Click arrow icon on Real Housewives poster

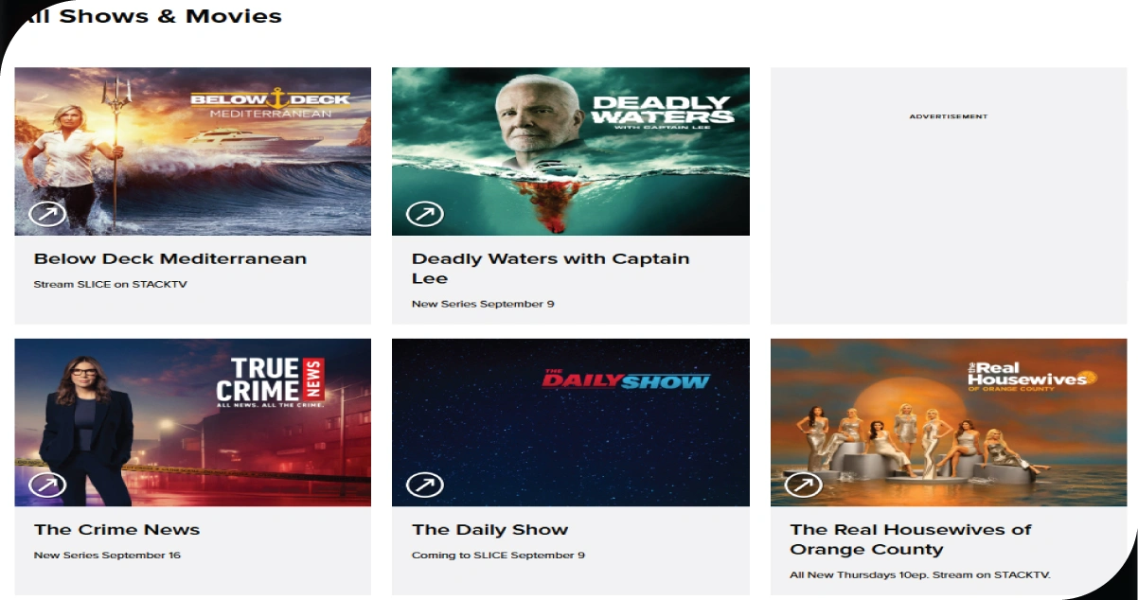[x=803, y=485]
